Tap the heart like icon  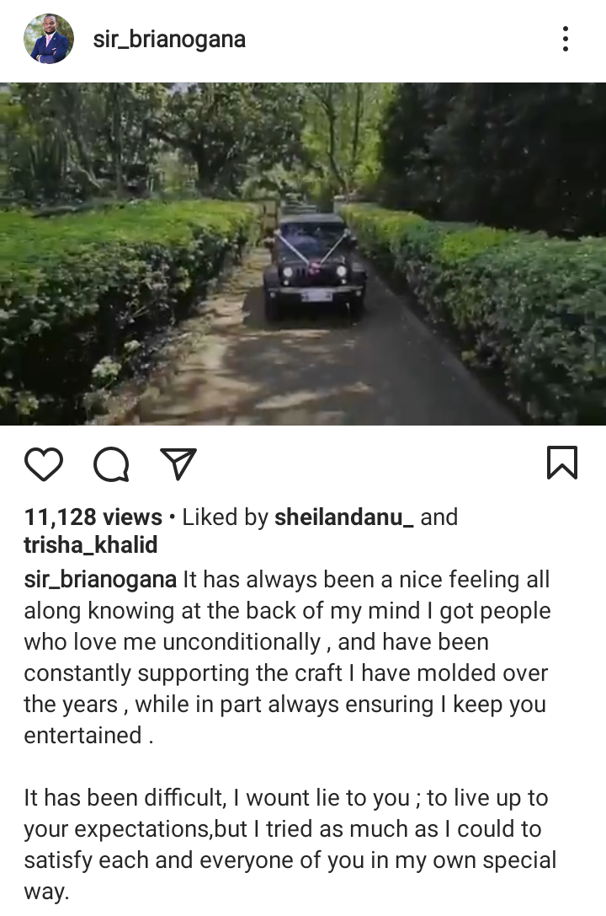44,463
